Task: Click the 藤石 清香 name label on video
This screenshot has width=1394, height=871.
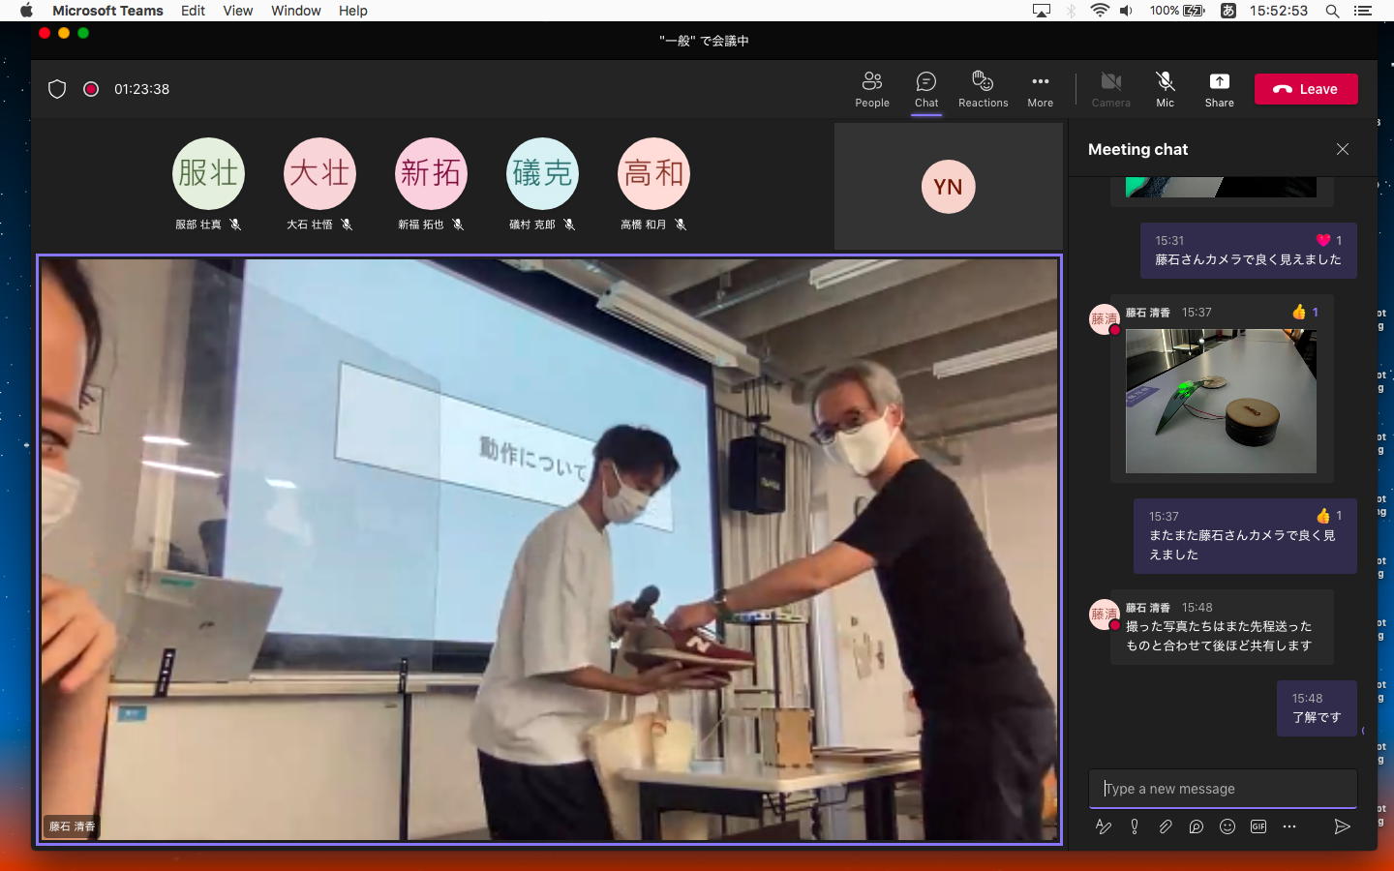Action: pyautogui.click(x=73, y=826)
